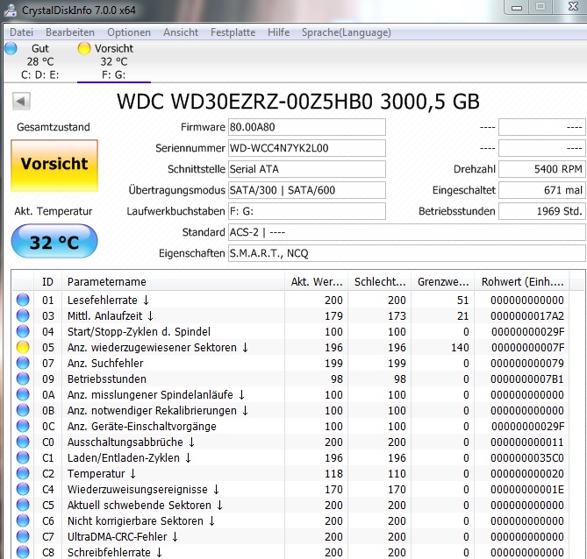The image size is (587, 559).
Task: Open the Bearbeiten menu
Action: pos(70,32)
